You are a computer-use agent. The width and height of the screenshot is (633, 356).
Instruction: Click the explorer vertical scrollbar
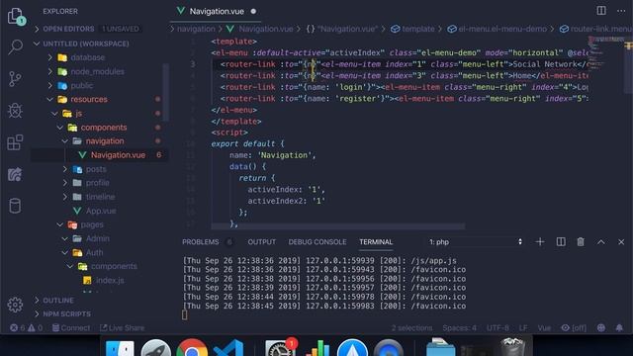click(x=165, y=92)
